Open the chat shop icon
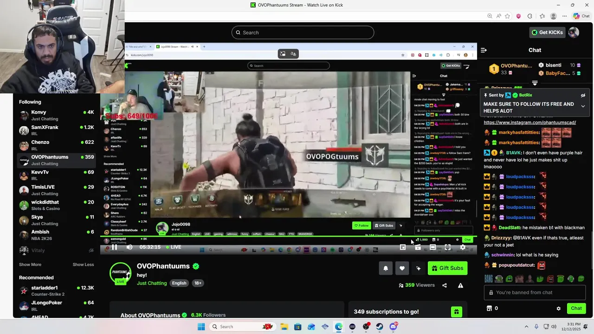 pyautogui.click(x=489, y=308)
